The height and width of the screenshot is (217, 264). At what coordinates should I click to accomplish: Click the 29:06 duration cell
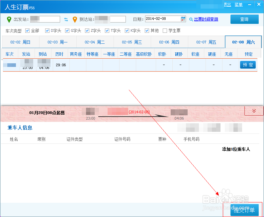point(61,65)
